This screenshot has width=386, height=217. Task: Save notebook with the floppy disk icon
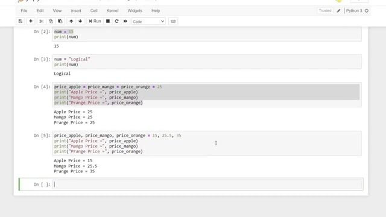click(21, 21)
